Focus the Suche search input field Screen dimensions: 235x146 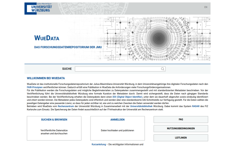(x=120, y=69)
